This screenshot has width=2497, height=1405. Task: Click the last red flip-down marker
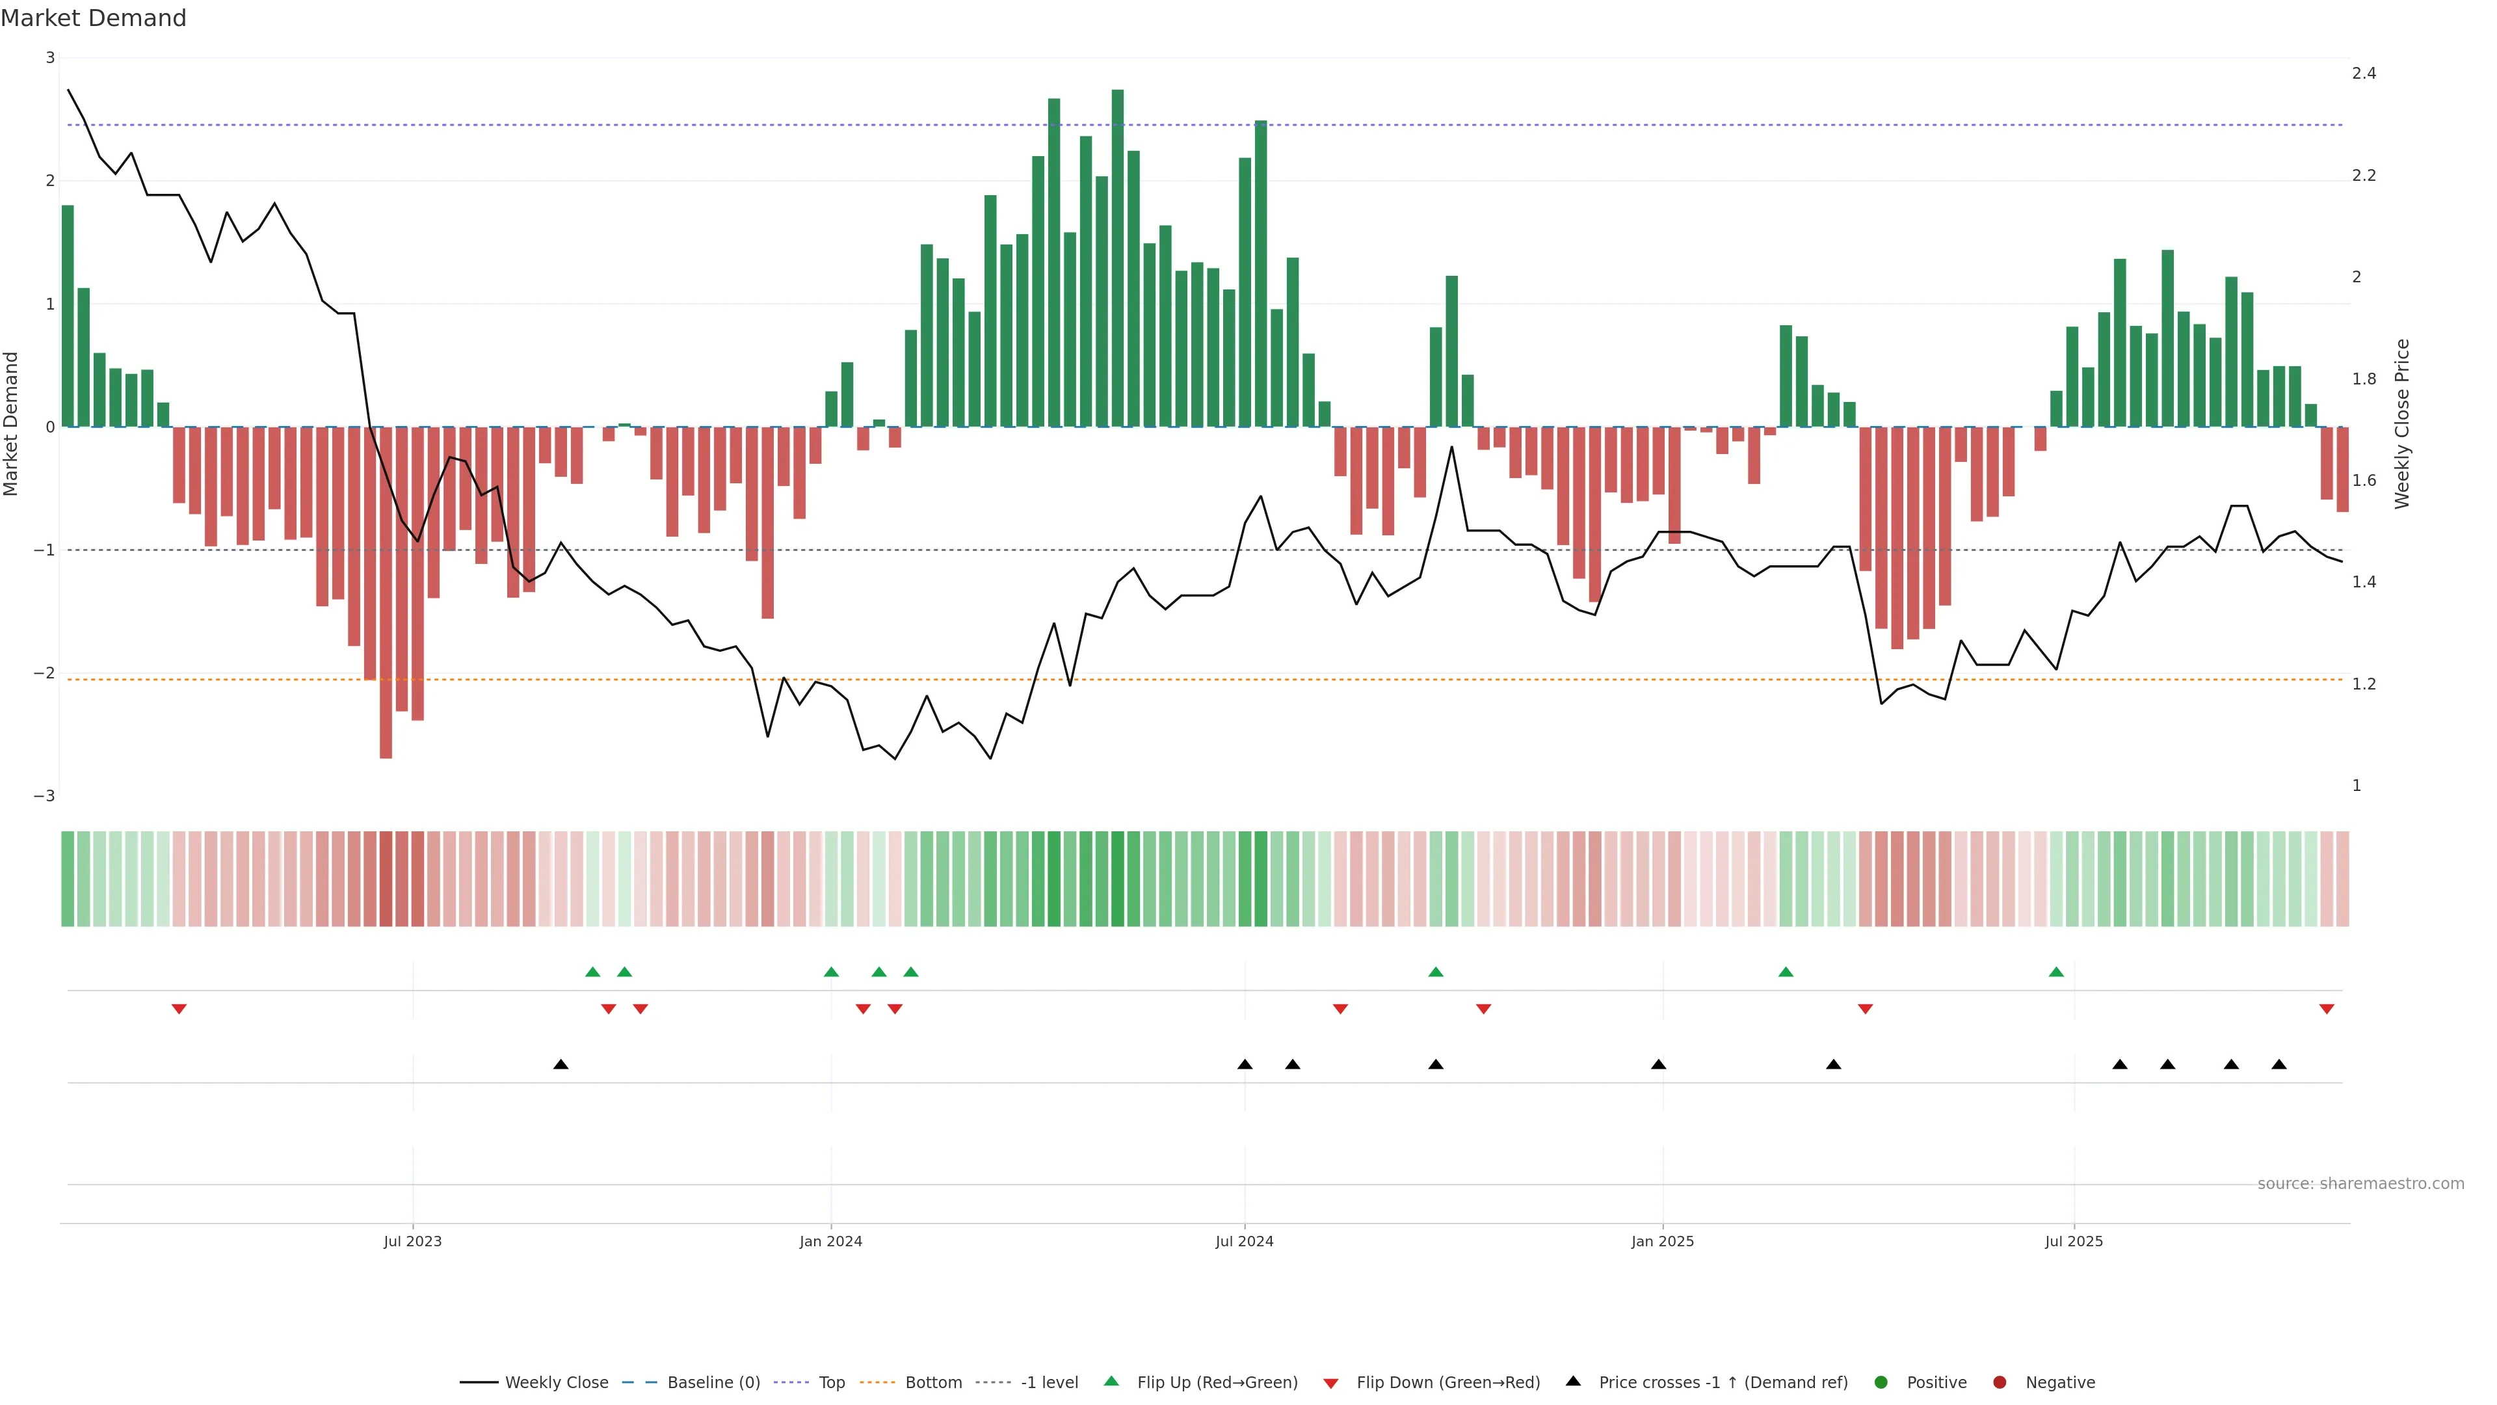click(2327, 1010)
